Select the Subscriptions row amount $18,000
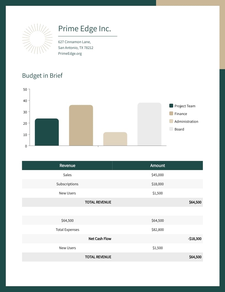The width and height of the screenshot is (225, 292). click(x=157, y=184)
